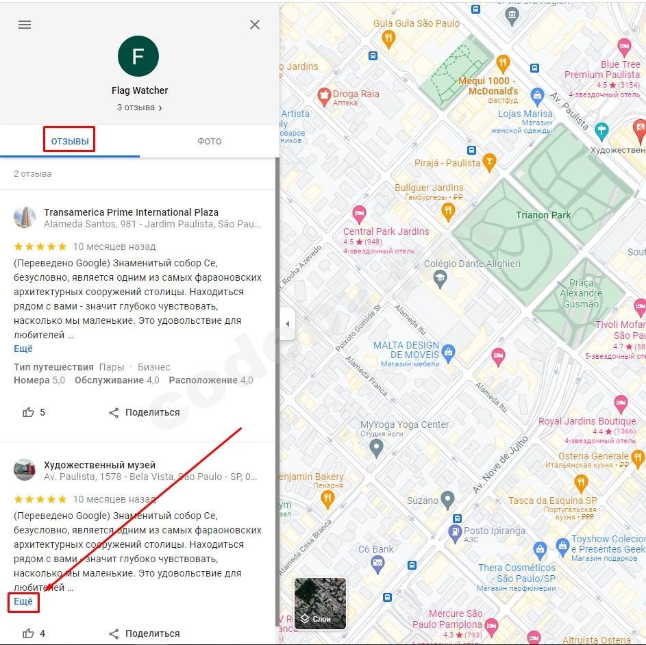Expand the Художественный музей review with Ещё

pos(23,601)
